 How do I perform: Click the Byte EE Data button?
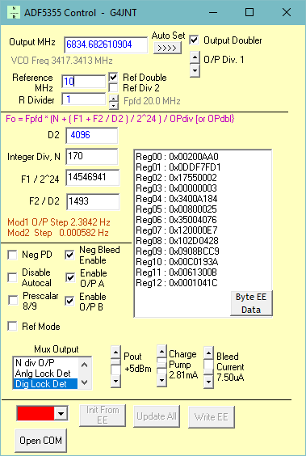251,303
